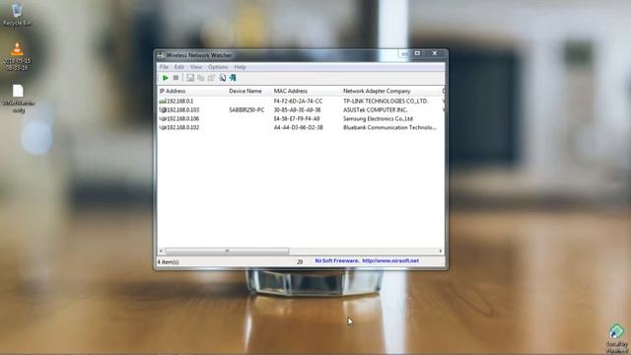Click the device icon beside 192.168.0.106
The height and width of the screenshot is (355, 631).
click(x=163, y=118)
